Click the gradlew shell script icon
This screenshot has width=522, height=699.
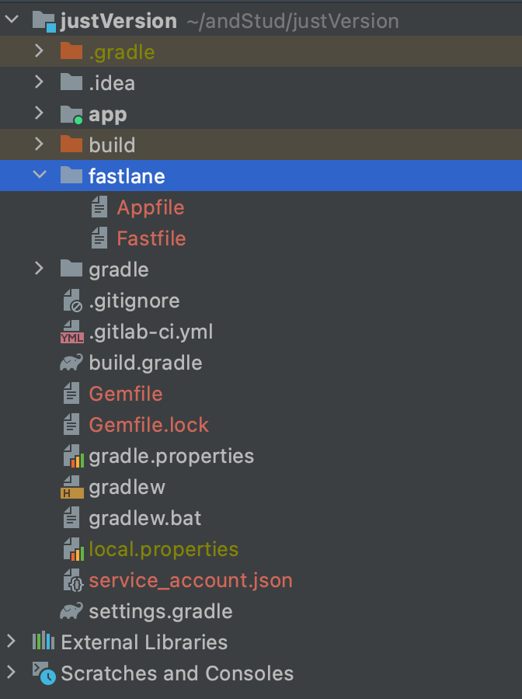point(71,487)
